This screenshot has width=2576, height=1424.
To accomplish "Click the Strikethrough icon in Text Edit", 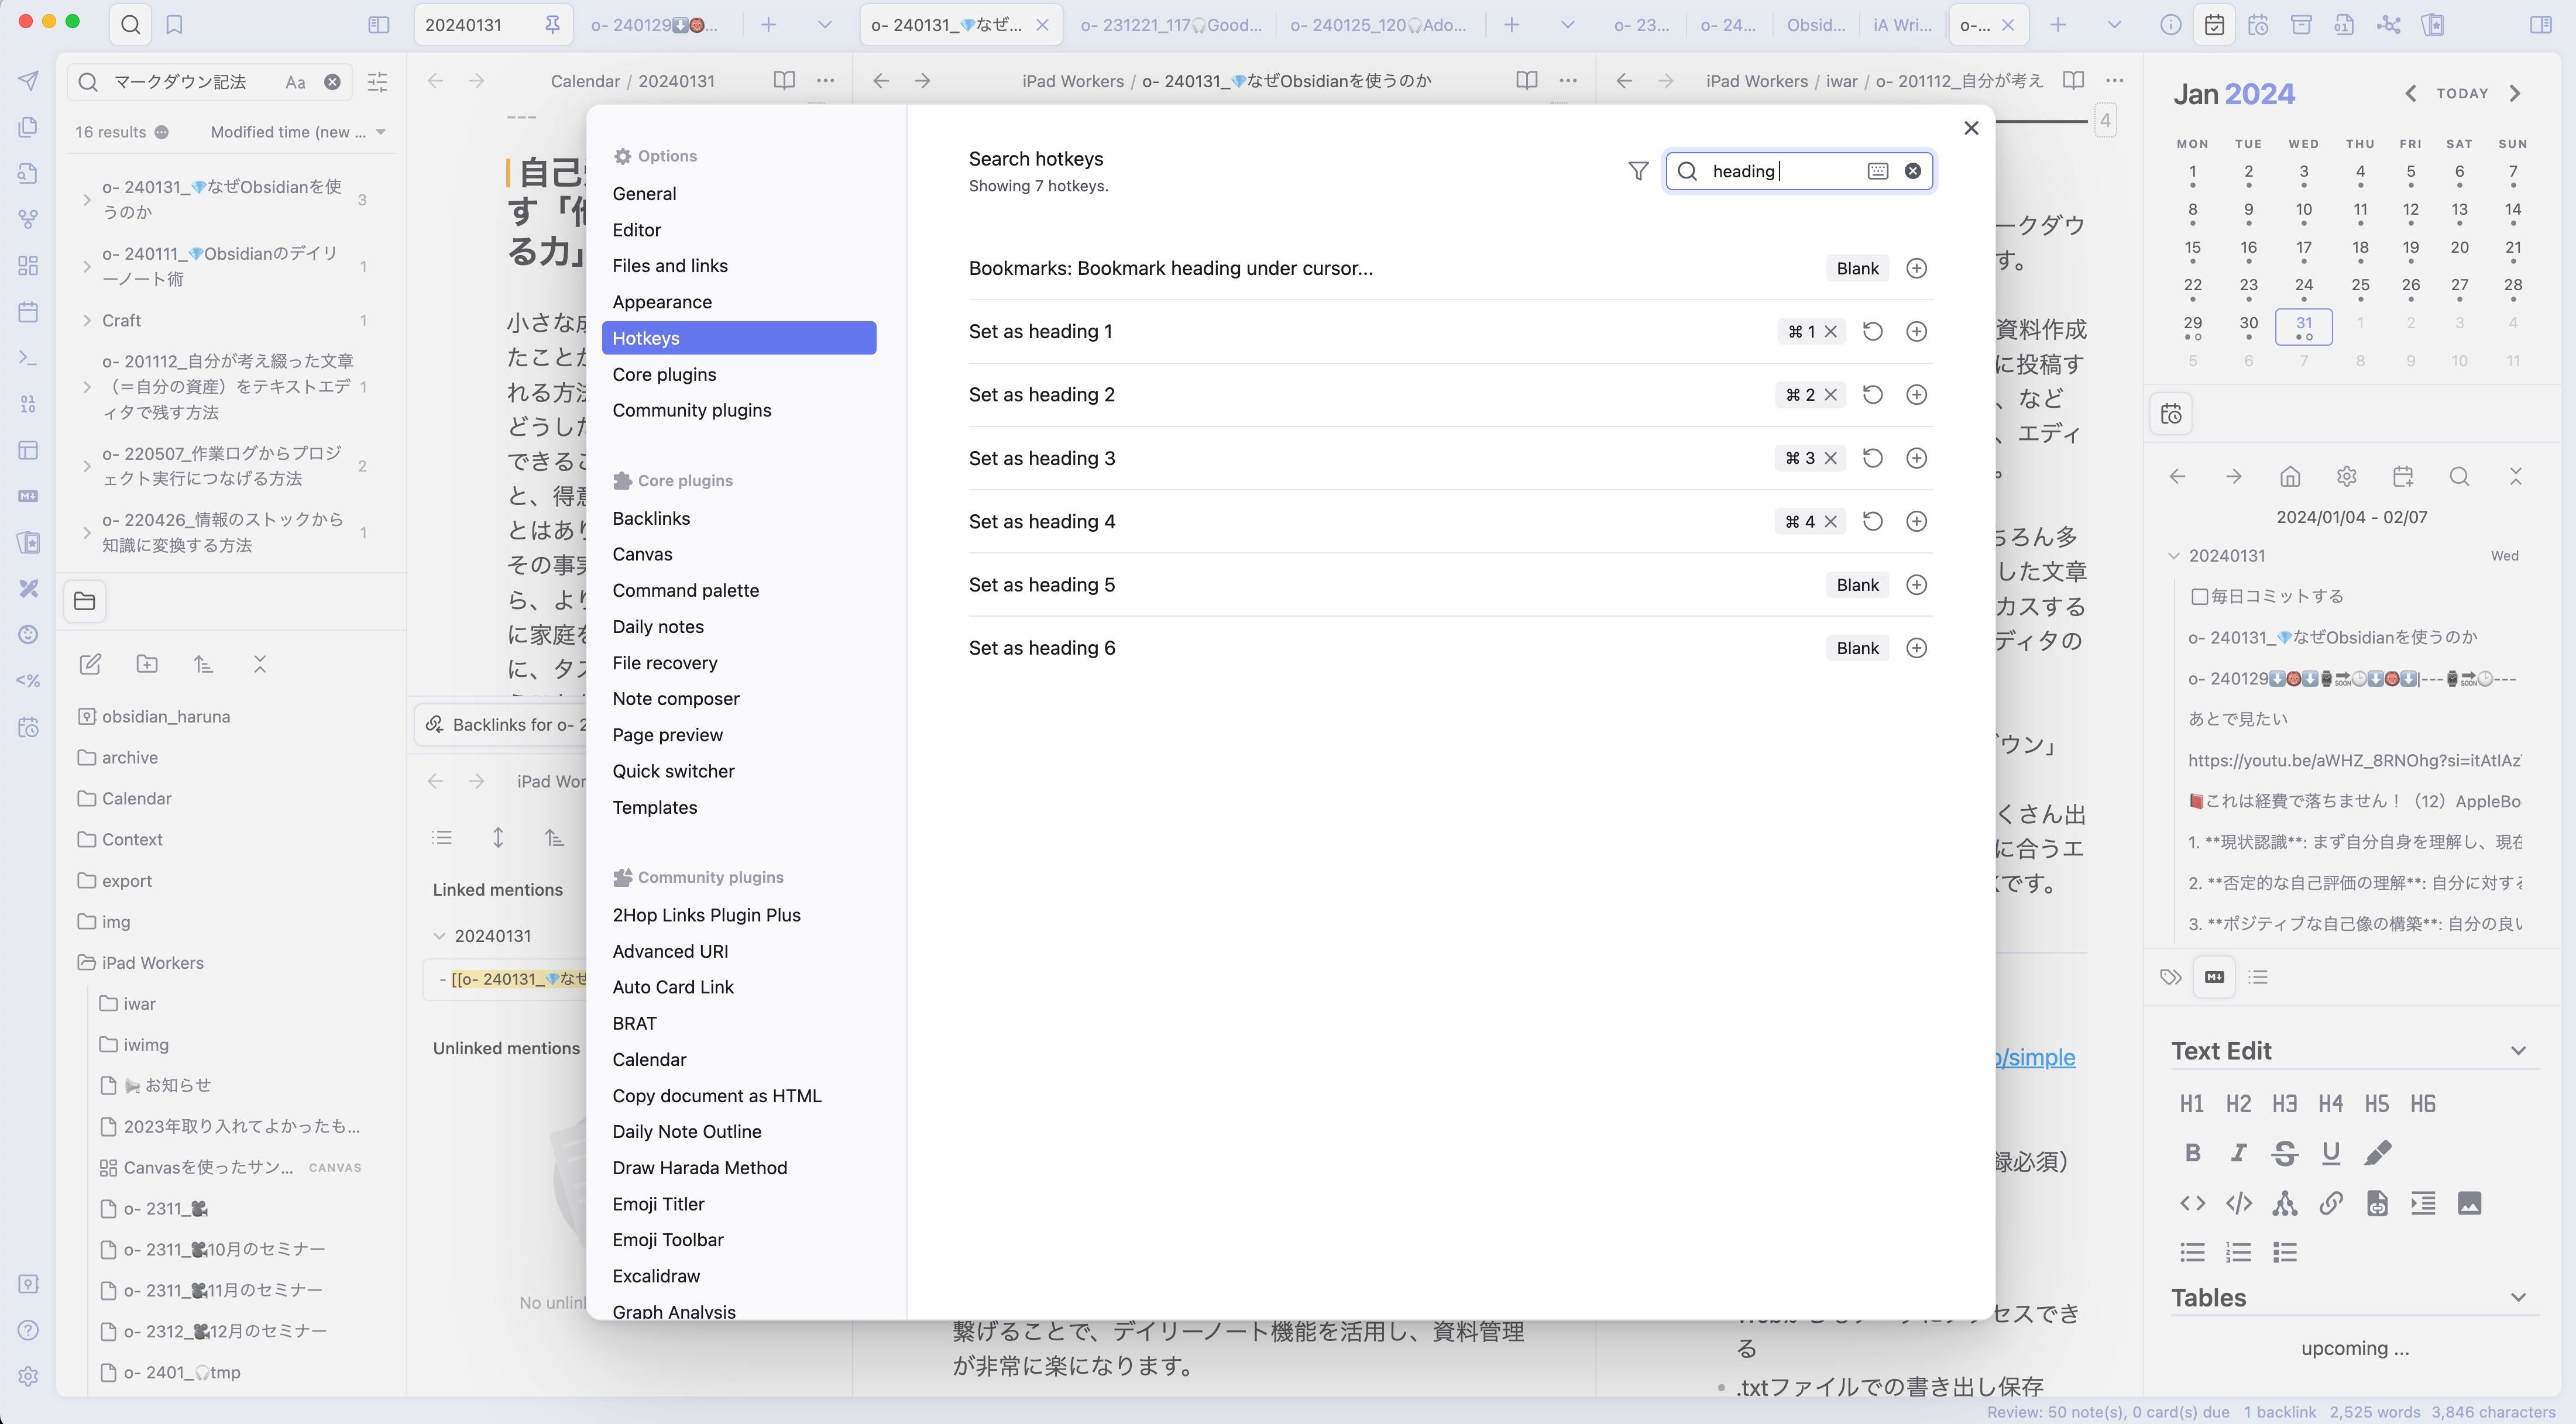I will (2284, 1153).
